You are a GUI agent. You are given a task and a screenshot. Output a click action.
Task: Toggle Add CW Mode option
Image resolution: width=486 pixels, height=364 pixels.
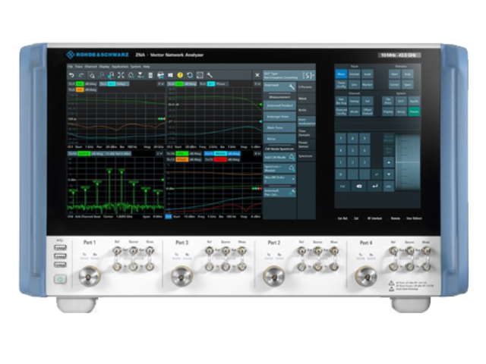tap(279, 157)
